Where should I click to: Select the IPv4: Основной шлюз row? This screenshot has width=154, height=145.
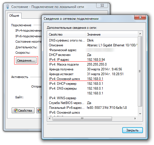click(92, 79)
